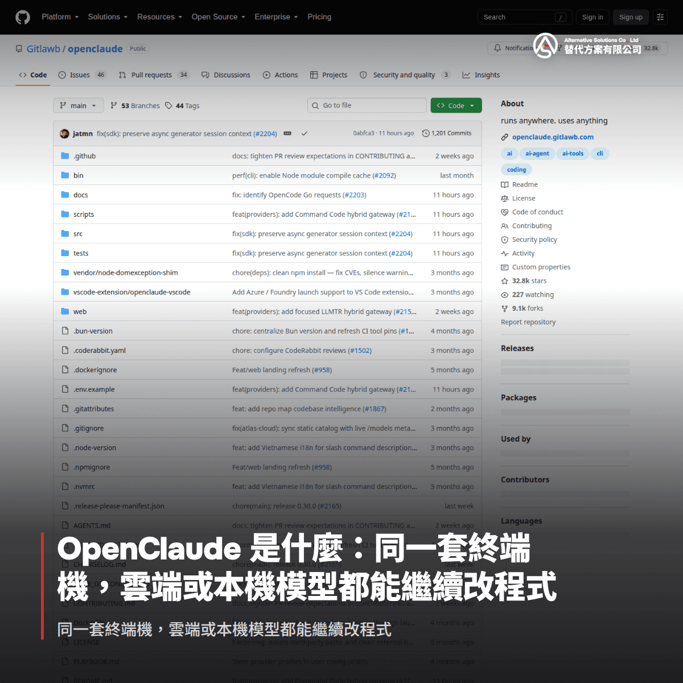Expand commit message ellipsis button
Image resolution: width=683 pixels, height=683 pixels.
pyautogui.click(x=287, y=134)
